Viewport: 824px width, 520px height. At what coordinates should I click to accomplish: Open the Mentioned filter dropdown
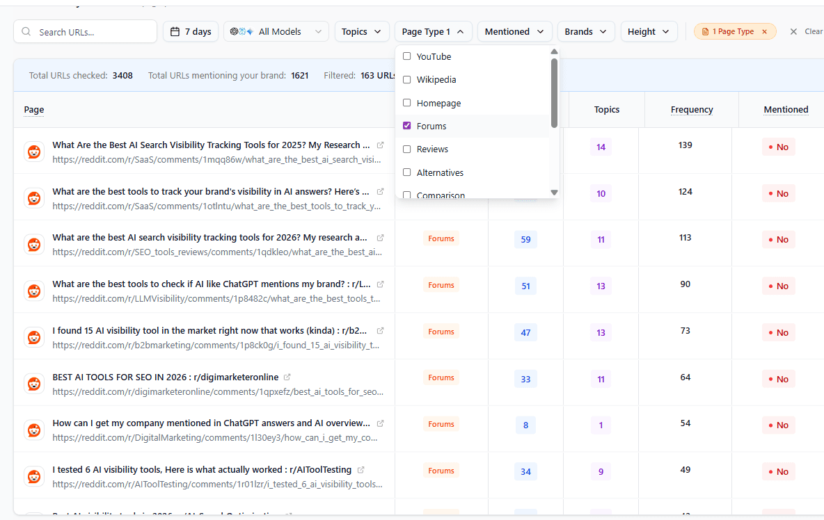(x=514, y=31)
